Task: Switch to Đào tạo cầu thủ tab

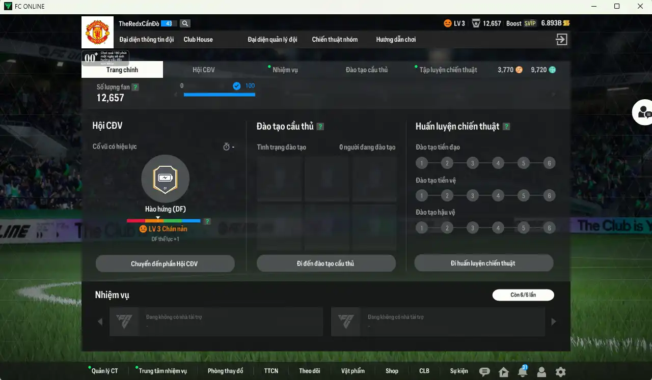Action: [367, 70]
